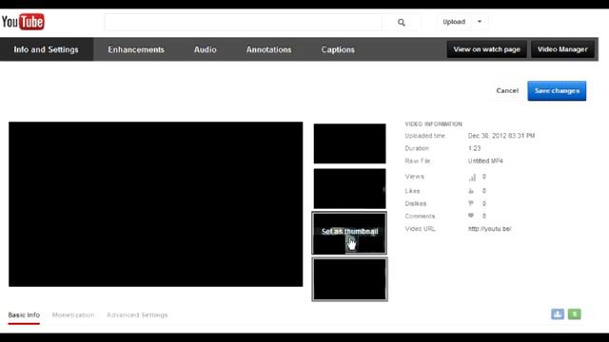Open the Annotations tab

268,49
